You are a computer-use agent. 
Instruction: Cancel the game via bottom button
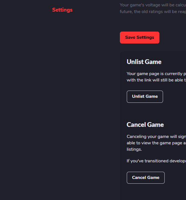pos(146,178)
